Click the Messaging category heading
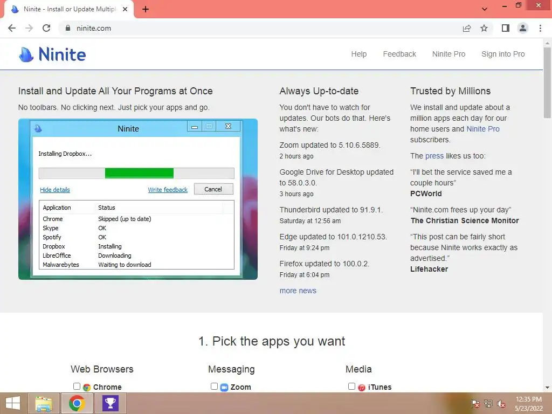The image size is (552, 414). (231, 369)
